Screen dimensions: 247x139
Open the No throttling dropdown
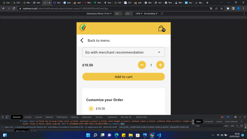click(x=151, y=14)
